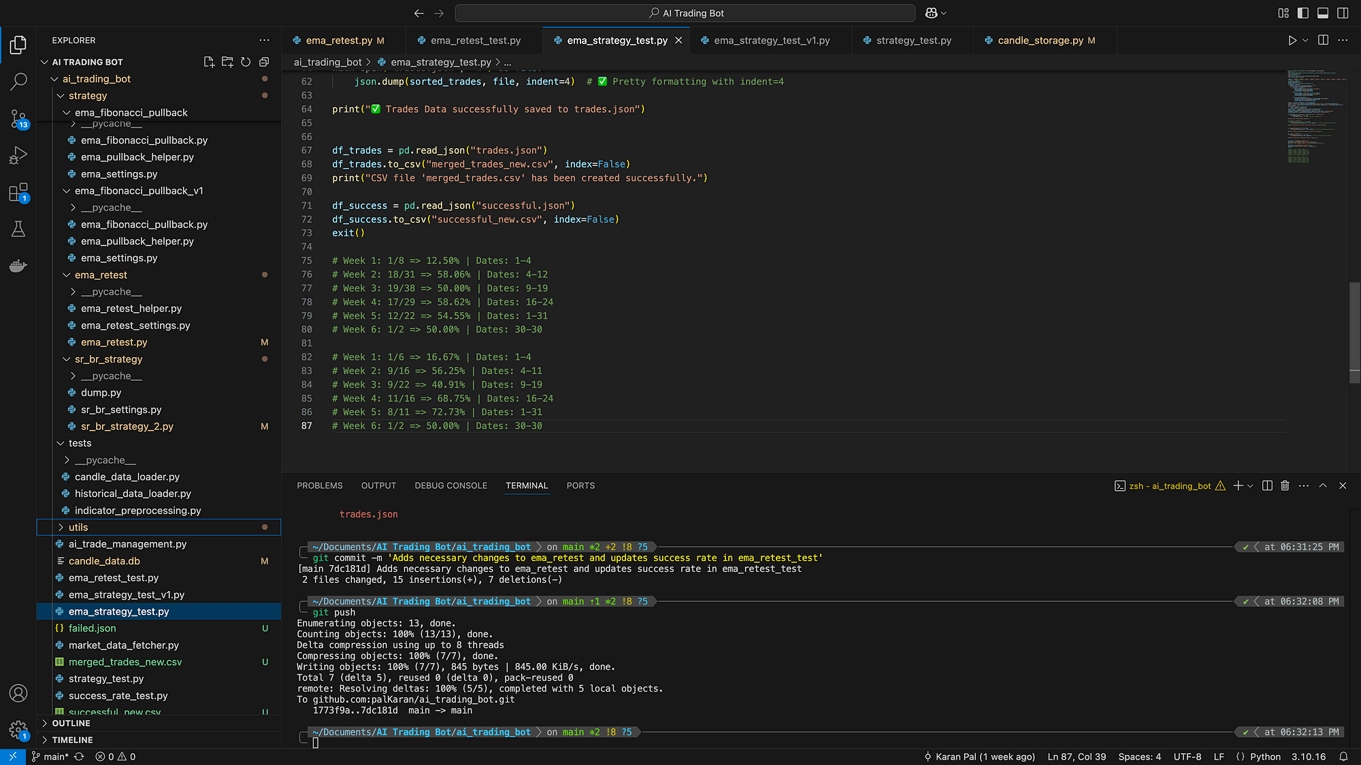The height and width of the screenshot is (765, 1361).
Task: Open the Explorer view in activity bar
Action: pyautogui.click(x=18, y=45)
